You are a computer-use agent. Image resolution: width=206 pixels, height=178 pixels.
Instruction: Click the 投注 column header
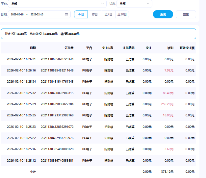[149, 48]
